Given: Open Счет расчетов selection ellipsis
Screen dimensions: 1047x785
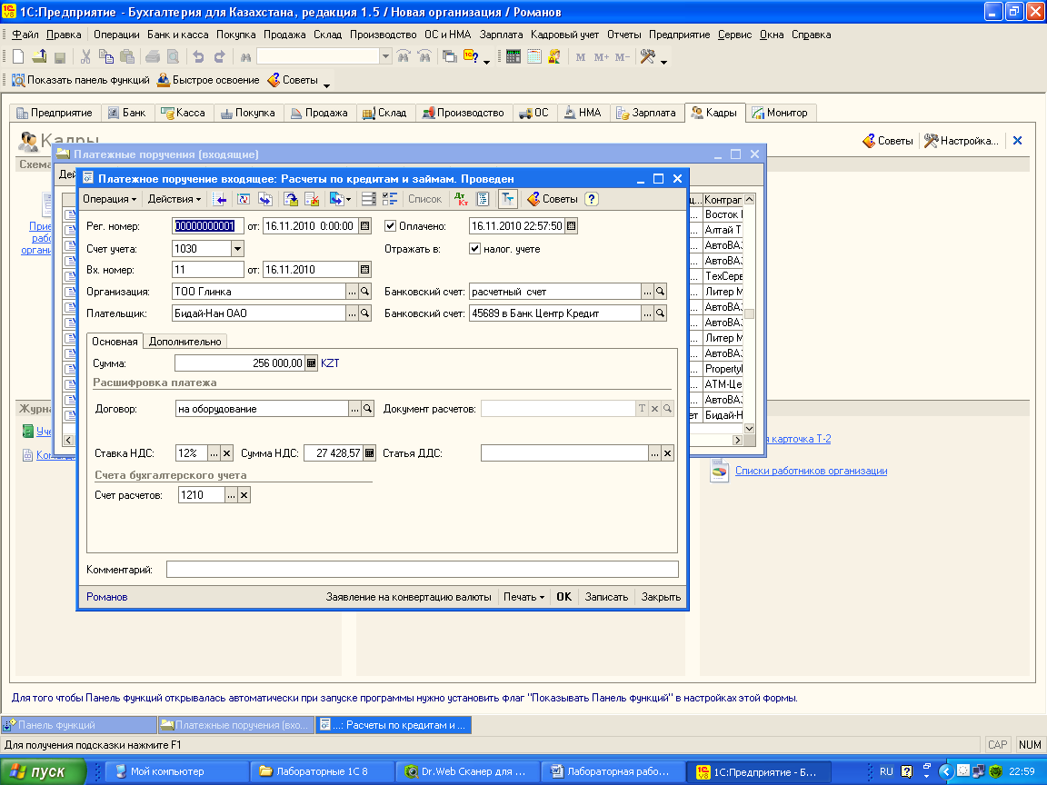Looking at the screenshot, I should pyautogui.click(x=231, y=495).
